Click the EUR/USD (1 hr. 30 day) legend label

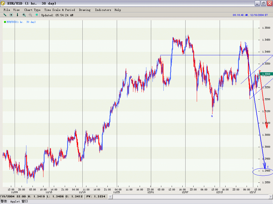coord(21,22)
